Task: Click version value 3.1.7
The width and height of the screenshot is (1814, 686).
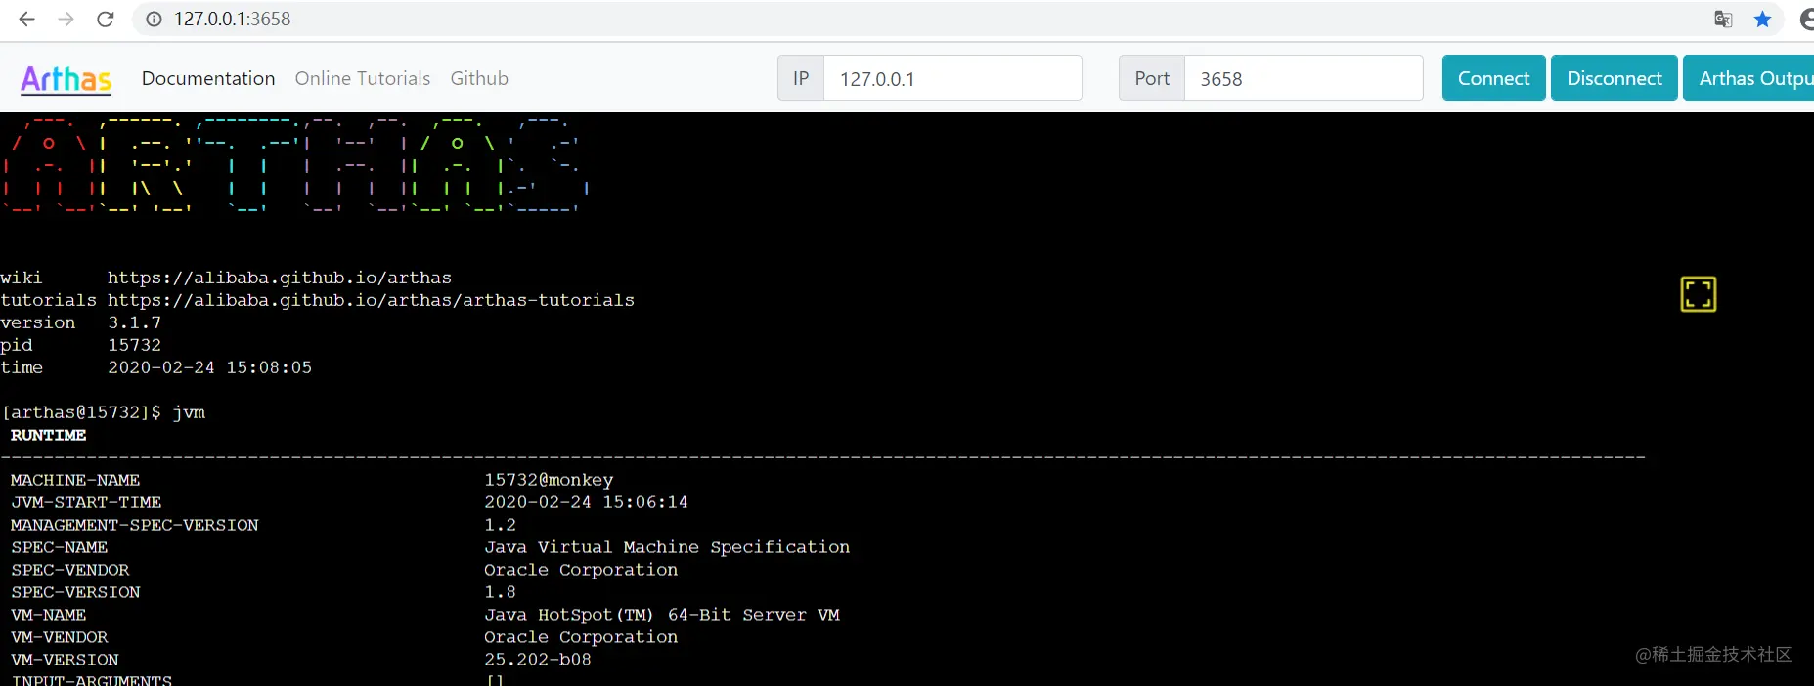Action: point(135,322)
